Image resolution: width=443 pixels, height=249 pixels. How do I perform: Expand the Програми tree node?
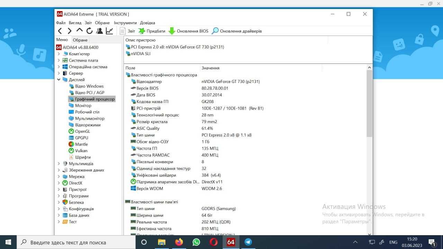(x=59, y=196)
